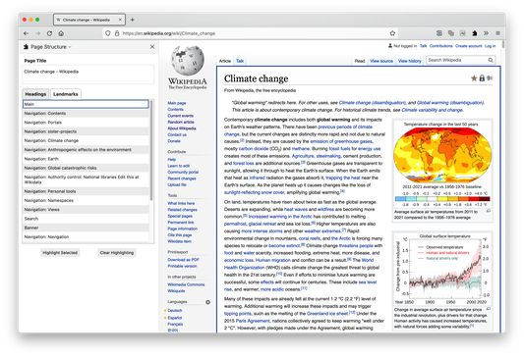Show more toolbar extensions via double chevron

click(x=487, y=33)
